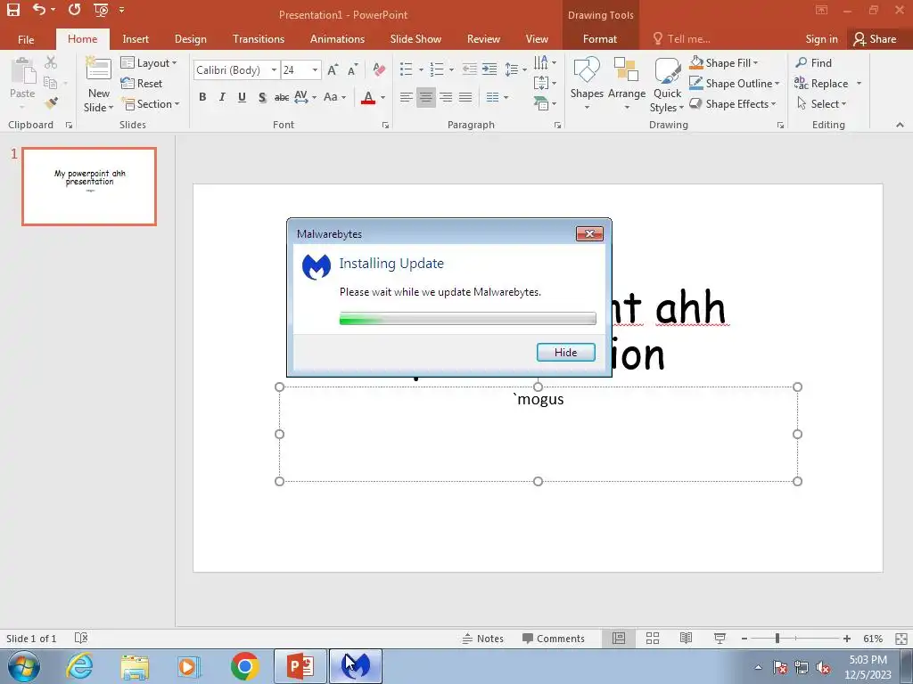The height and width of the screenshot is (684, 913).
Task: Decrease font size with small A icon
Action: coord(352,70)
